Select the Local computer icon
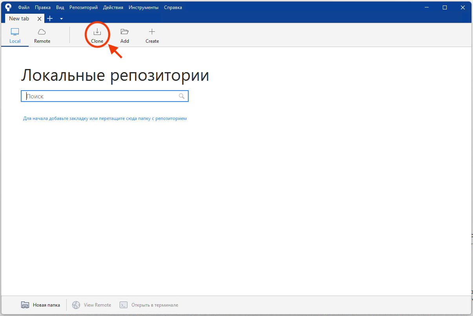The width and height of the screenshot is (473, 316). [x=15, y=32]
